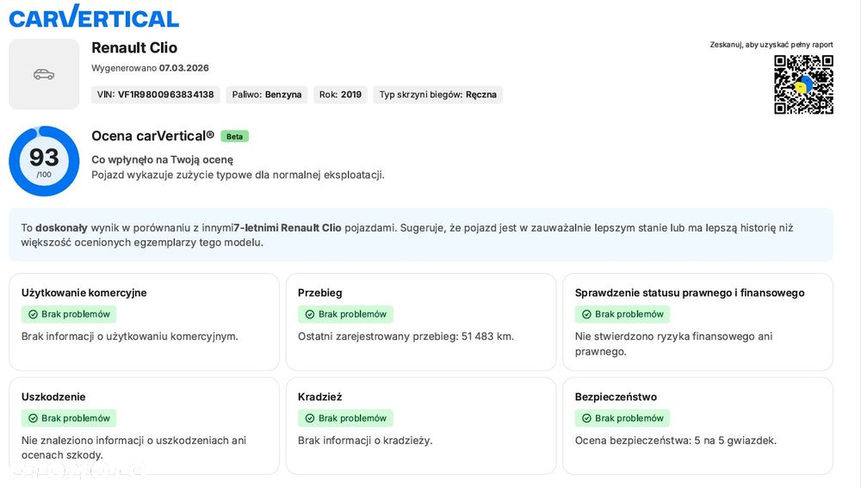This screenshot has height=488, width=861.
Task: Click the score 93 circular gauge
Action: pyautogui.click(x=44, y=161)
